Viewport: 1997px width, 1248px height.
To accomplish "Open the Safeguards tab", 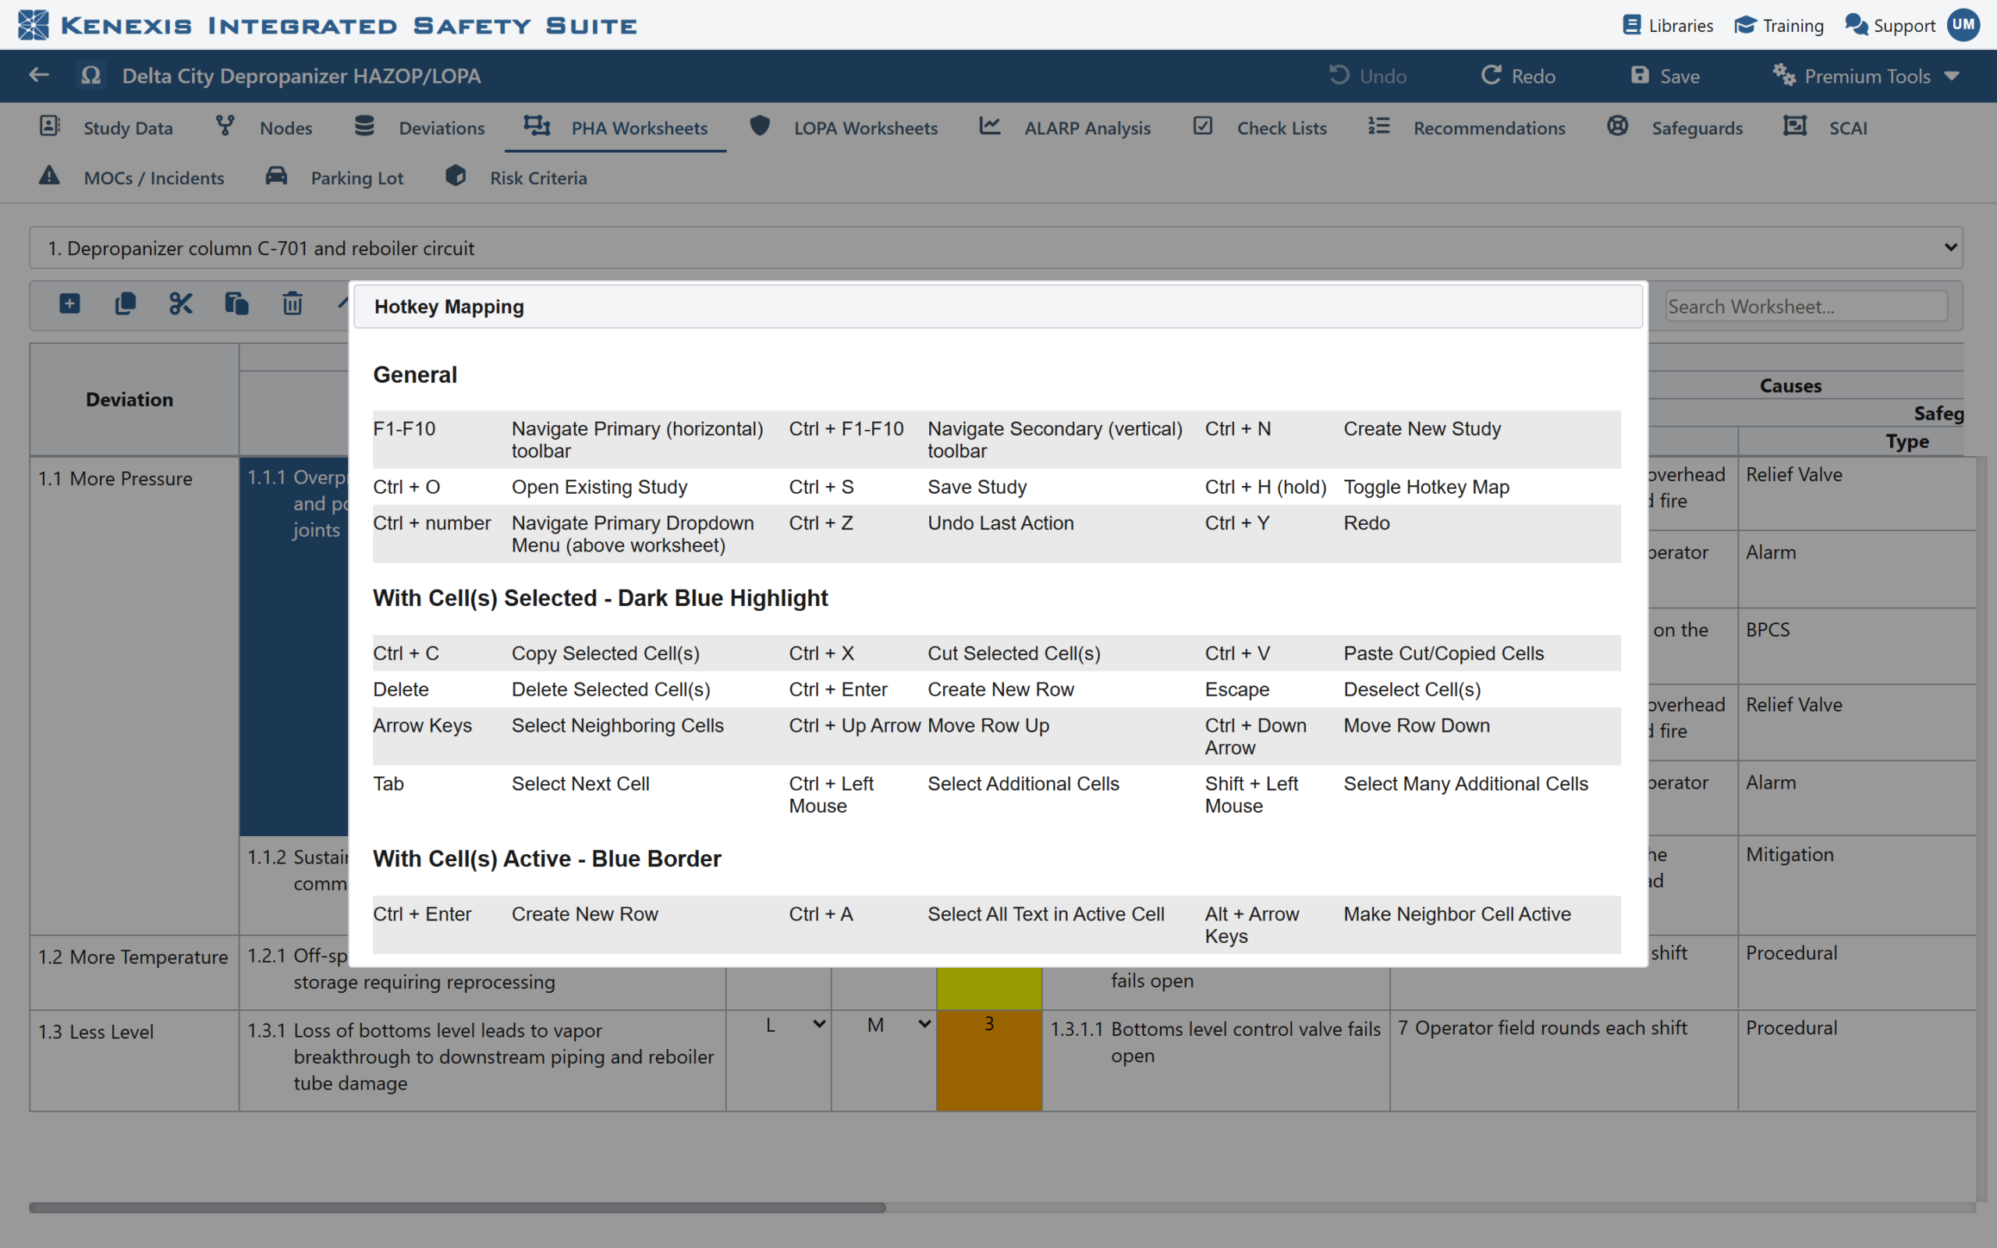I will click(x=1675, y=128).
